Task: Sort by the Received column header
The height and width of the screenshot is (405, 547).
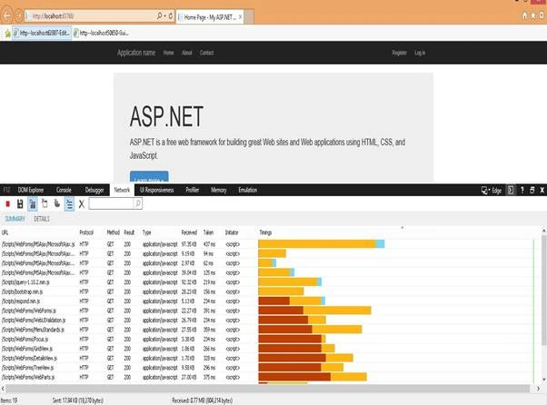Action: pyautogui.click(x=189, y=232)
